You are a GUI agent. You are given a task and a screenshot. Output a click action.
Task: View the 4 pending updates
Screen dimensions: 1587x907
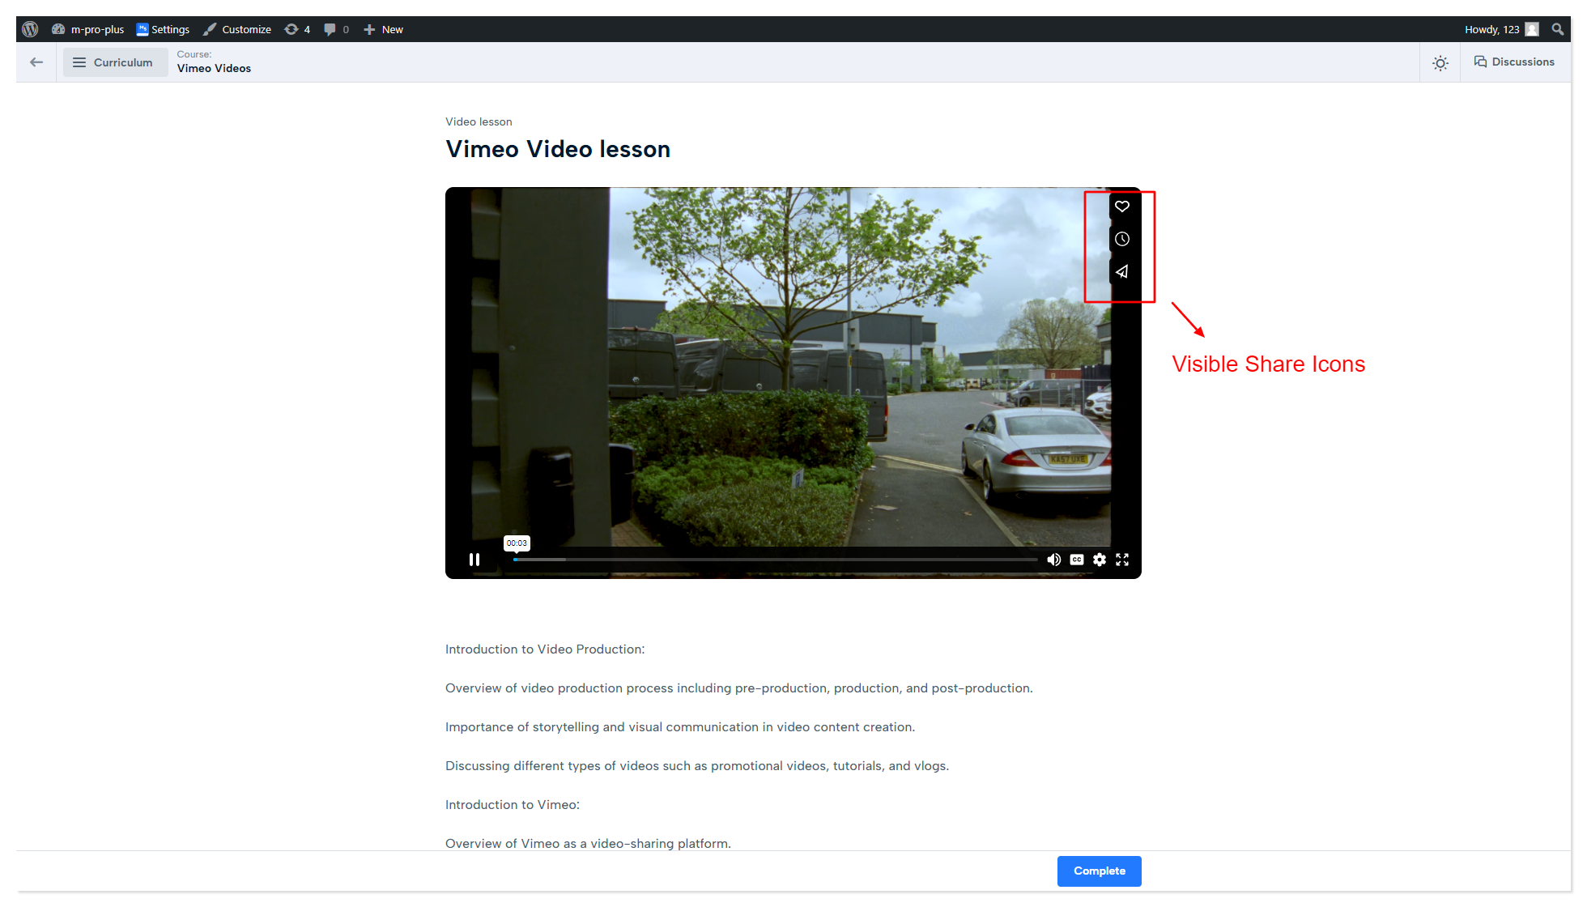(x=297, y=29)
